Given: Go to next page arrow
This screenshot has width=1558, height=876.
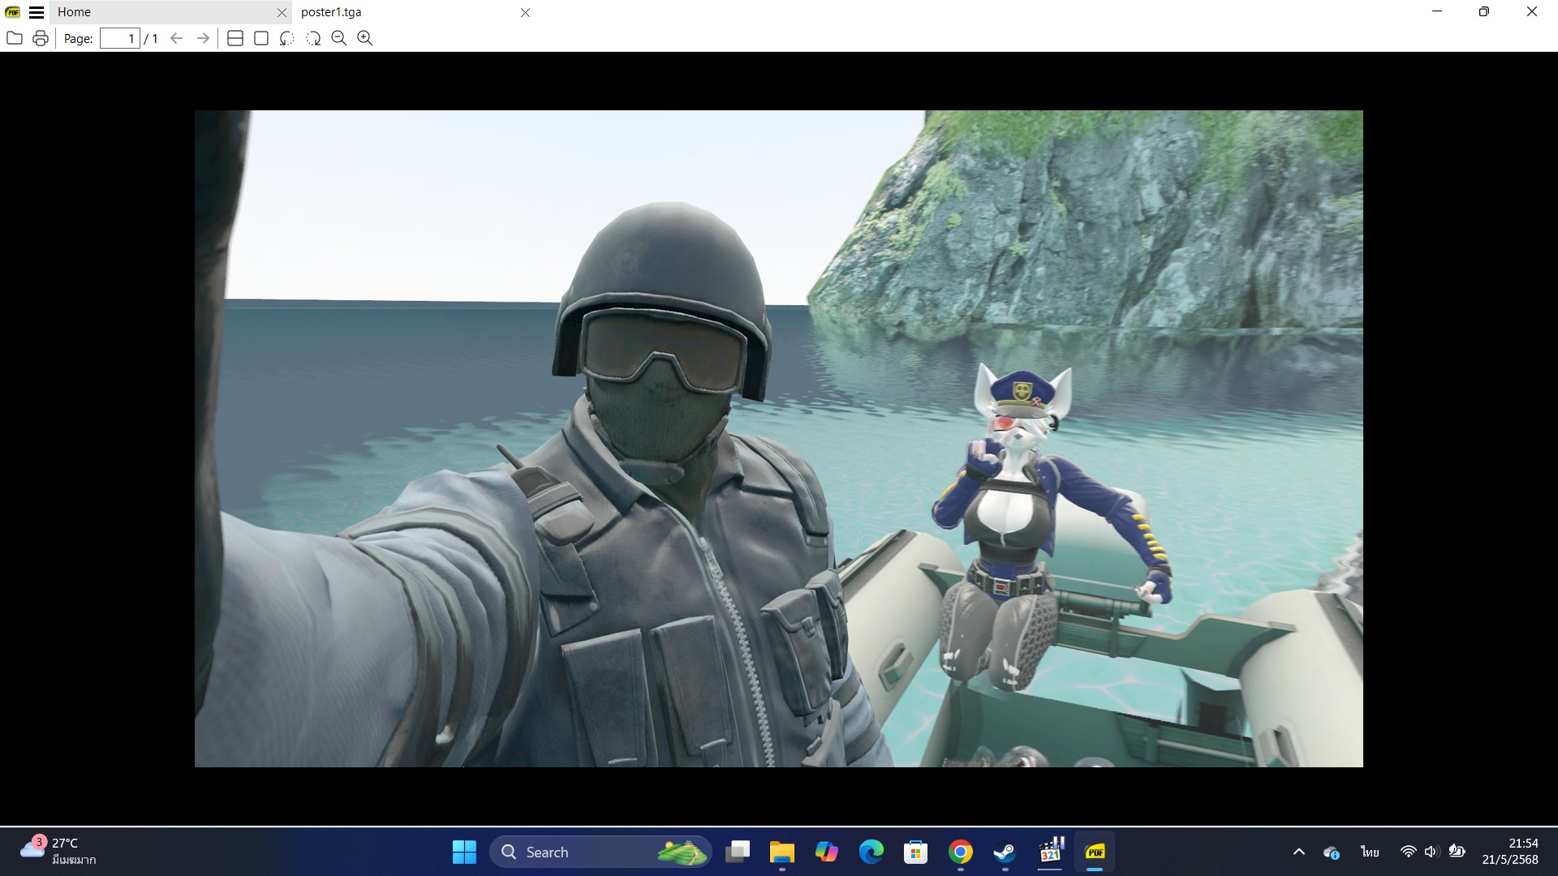Looking at the screenshot, I should [x=203, y=38].
